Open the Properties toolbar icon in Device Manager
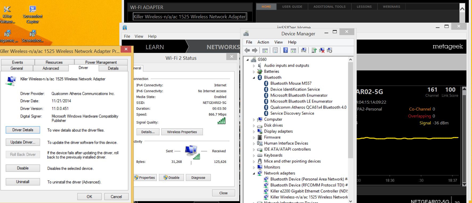 (x=275, y=50)
